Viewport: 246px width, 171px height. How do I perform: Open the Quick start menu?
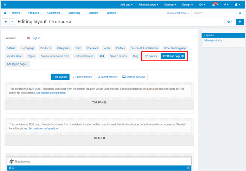point(178,13)
